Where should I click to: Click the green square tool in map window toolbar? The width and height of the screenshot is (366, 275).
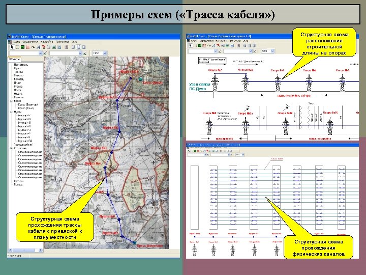coord(22,47)
